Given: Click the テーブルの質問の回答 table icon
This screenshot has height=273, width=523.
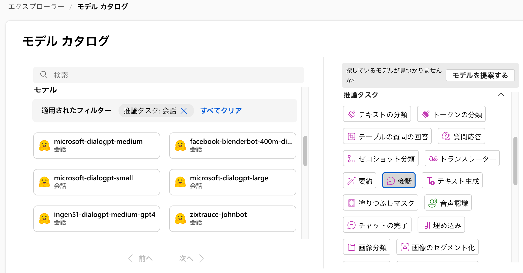Looking at the screenshot, I should [351, 136].
